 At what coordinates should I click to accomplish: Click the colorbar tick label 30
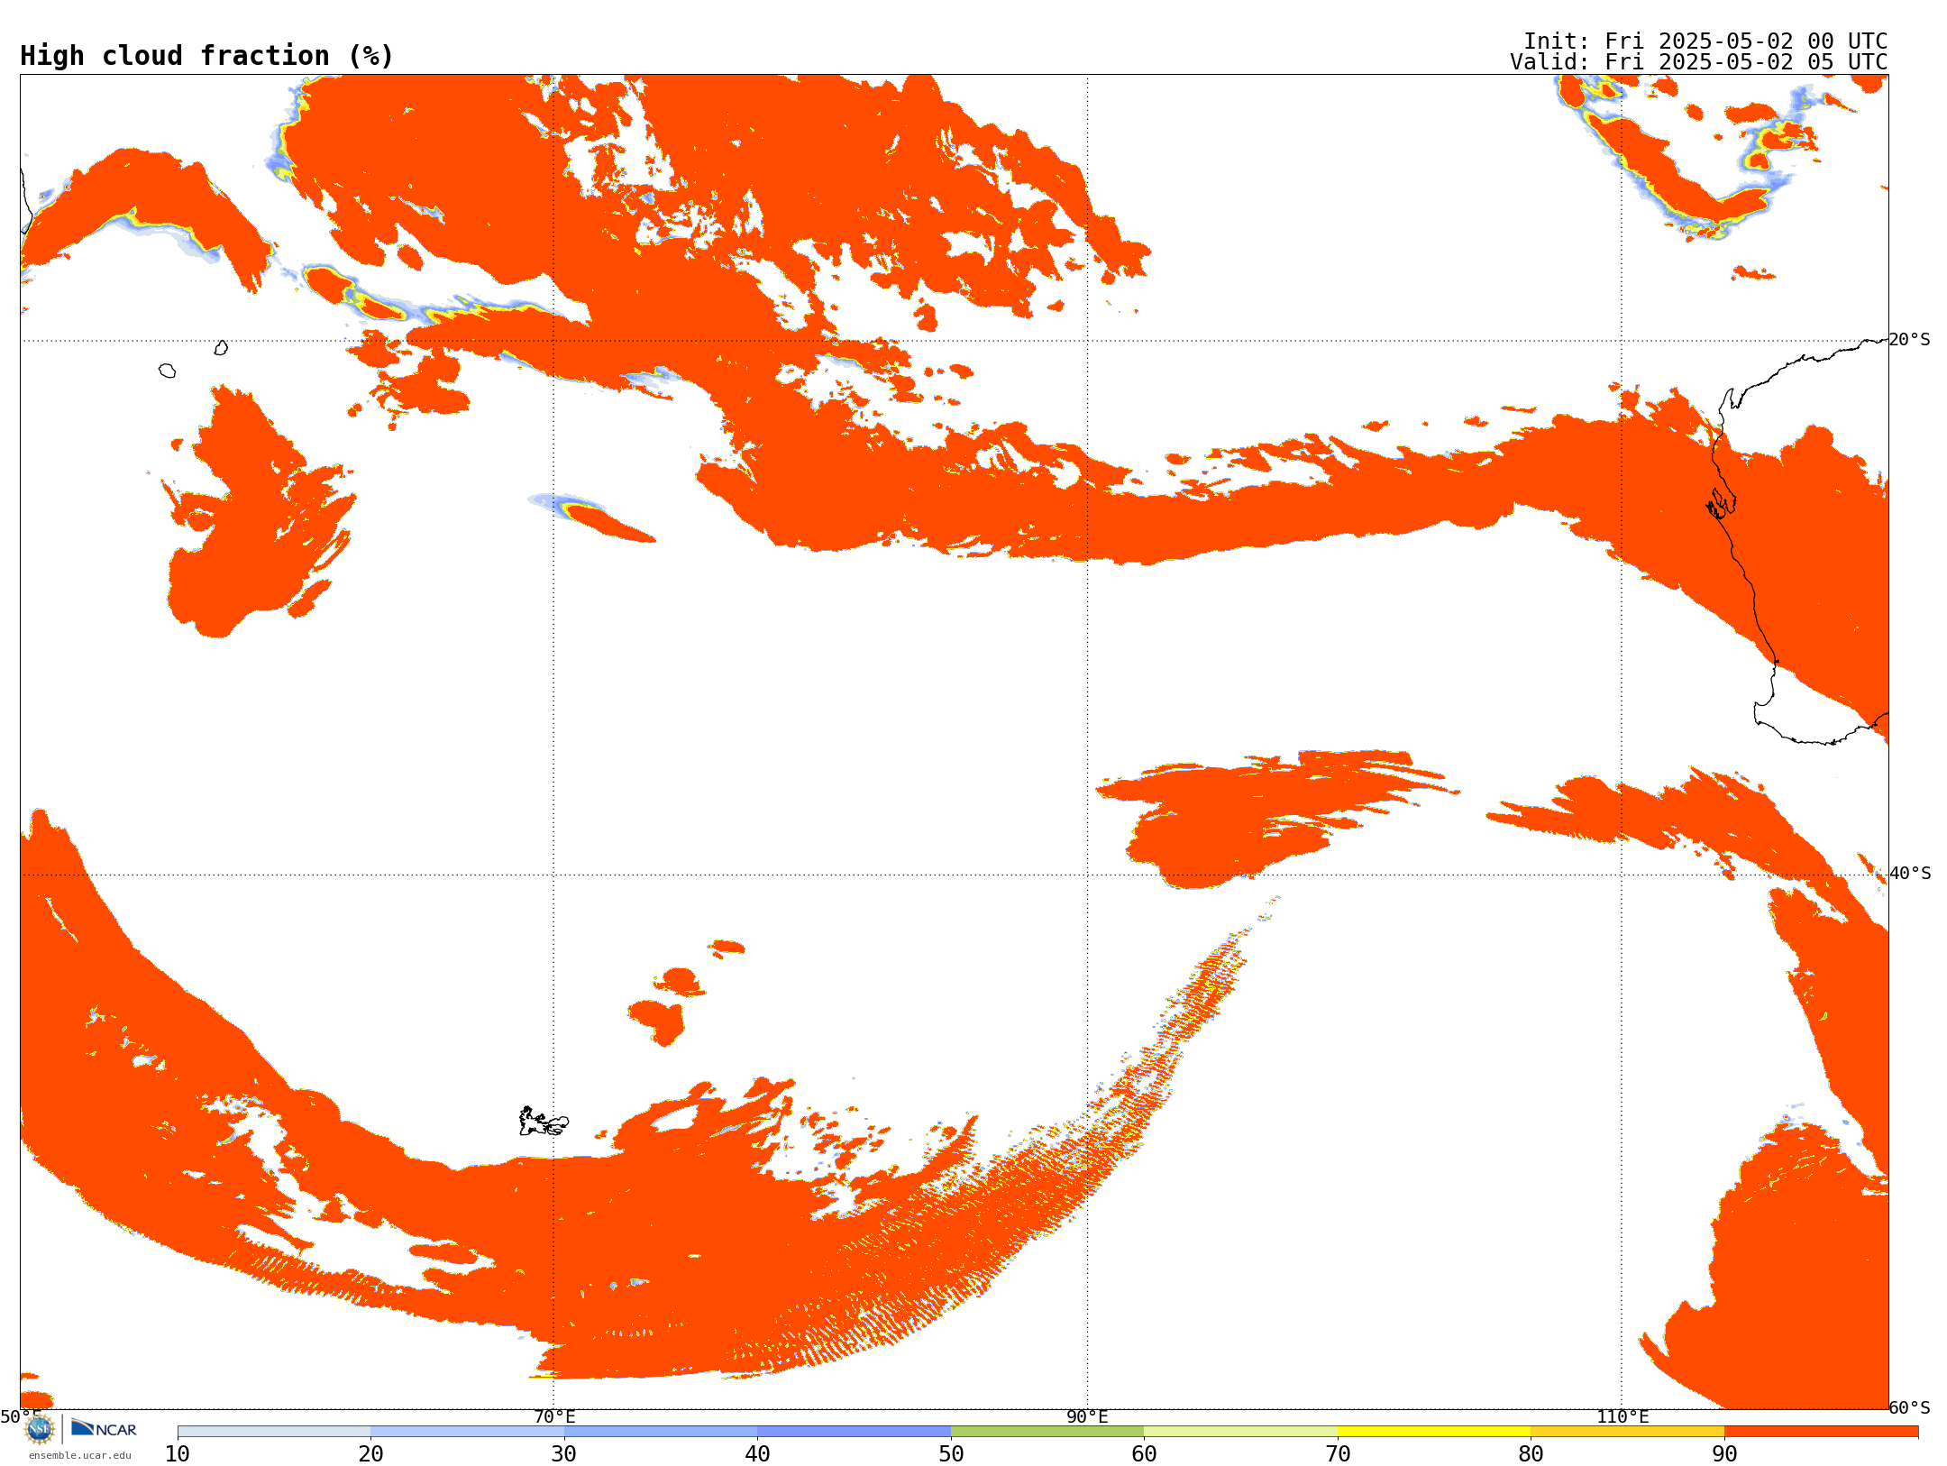click(x=564, y=1453)
